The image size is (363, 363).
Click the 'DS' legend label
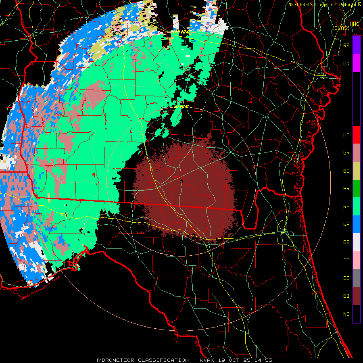point(346,242)
